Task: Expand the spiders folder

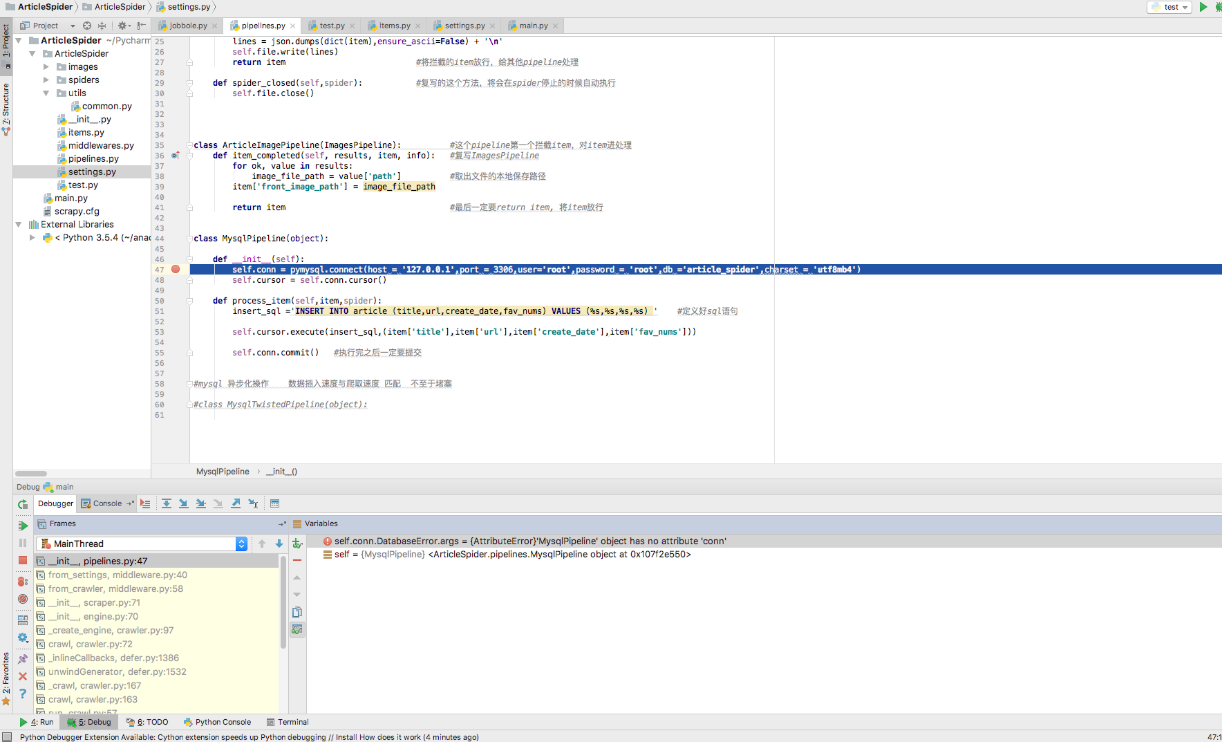Action: 46,80
